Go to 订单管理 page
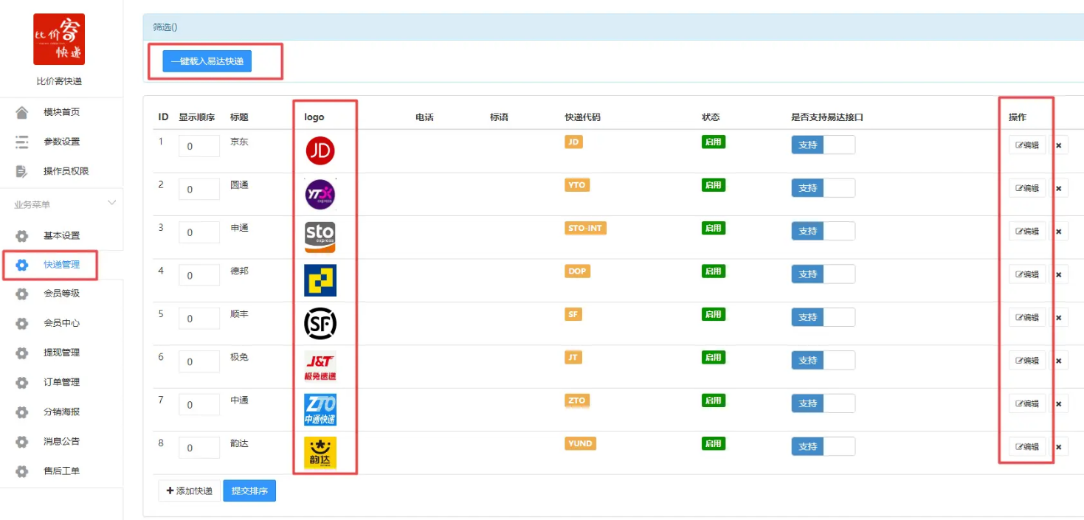Image resolution: width=1084 pixels, height=520 pixels. pos(61,382)
